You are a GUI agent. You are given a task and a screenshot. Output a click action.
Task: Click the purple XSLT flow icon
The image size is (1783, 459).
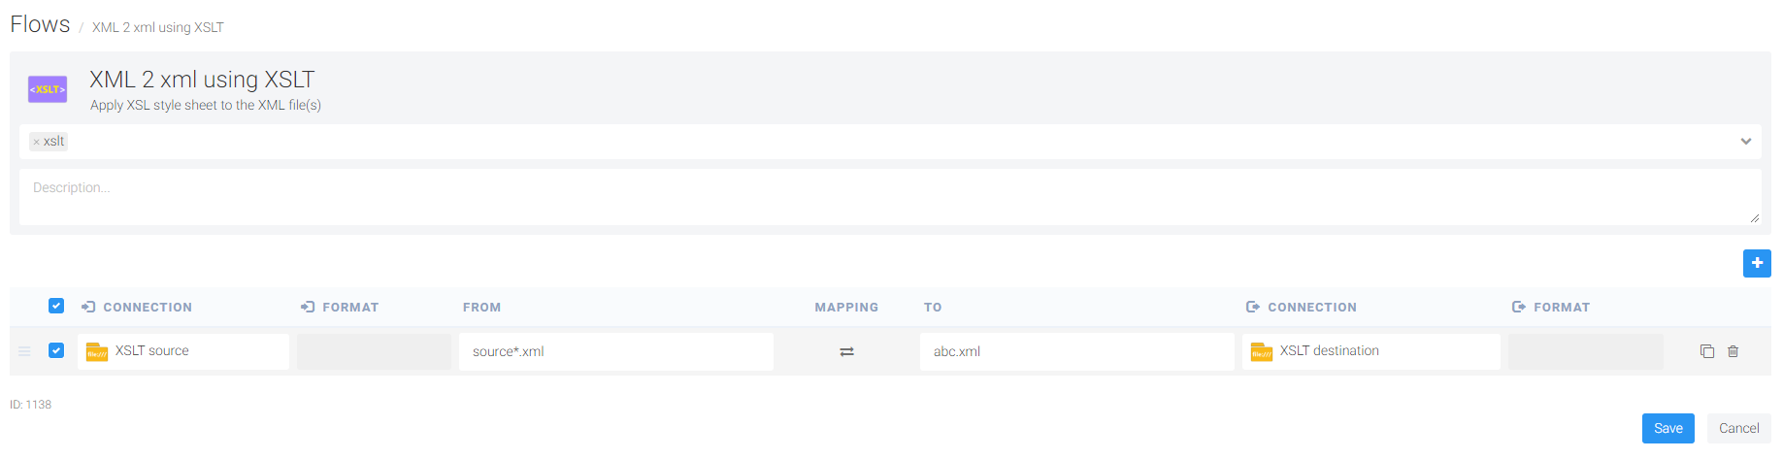48,89
